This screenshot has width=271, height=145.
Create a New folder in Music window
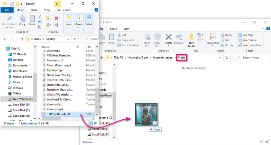pyautogui.click(x=192, y=40)
